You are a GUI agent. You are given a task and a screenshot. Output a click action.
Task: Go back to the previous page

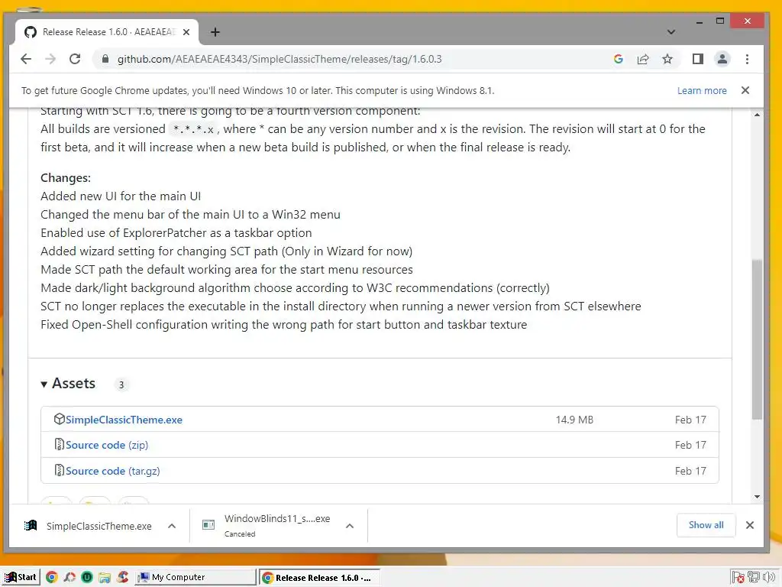26,59
